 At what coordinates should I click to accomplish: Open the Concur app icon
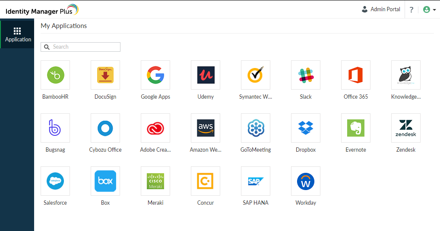click(x=206, y=181)
